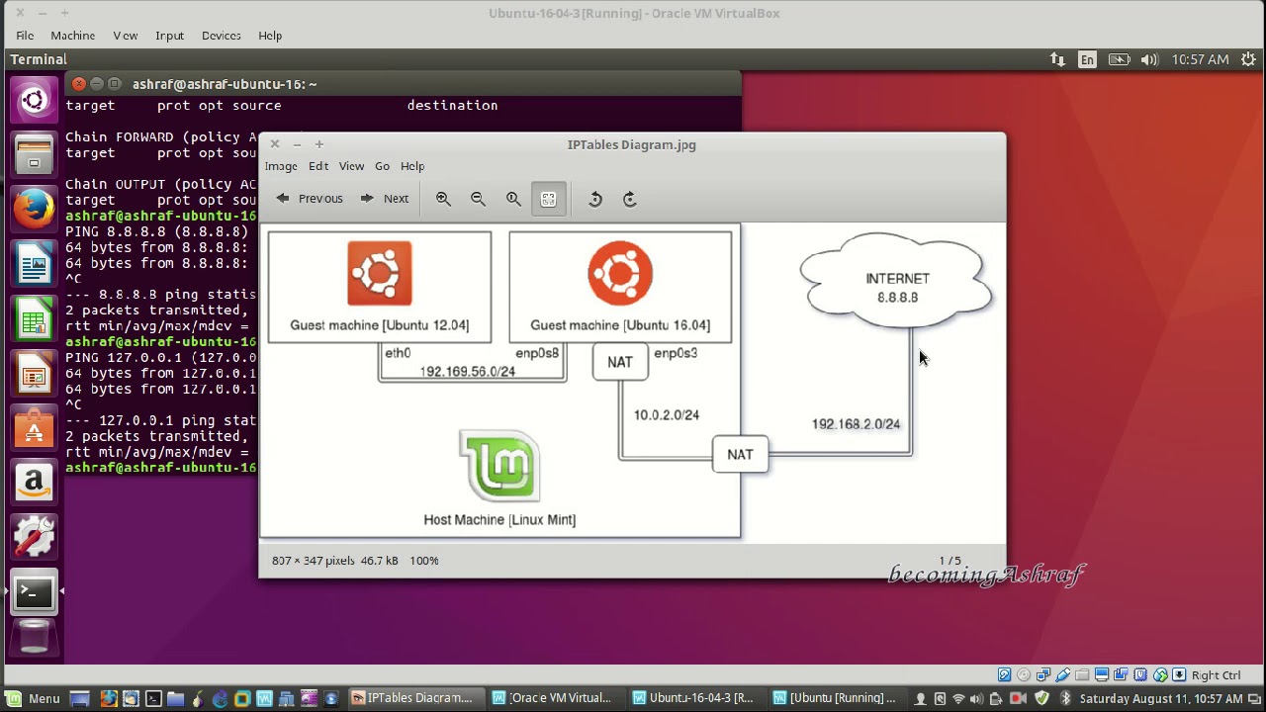The image size is (1266, 712).
Task: Close the Terminal window via its red button
Action: pyautogui.click(x=79, y=84)
